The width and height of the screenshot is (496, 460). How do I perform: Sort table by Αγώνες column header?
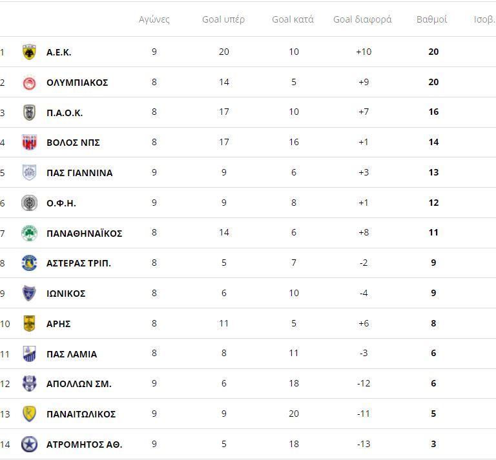tap(154, 19)
